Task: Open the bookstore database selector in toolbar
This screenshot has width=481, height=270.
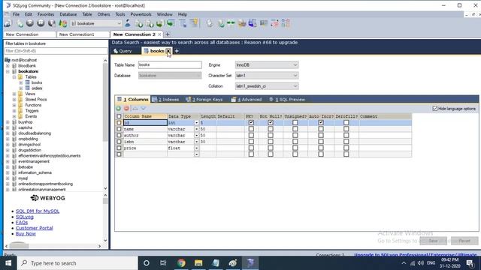Action: [96, 23]
